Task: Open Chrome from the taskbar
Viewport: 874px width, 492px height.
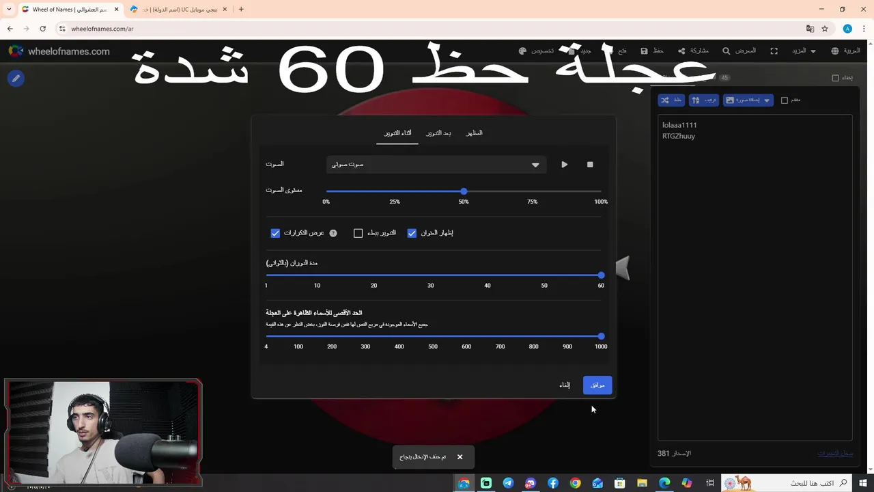Action: (x=575, y=483)
